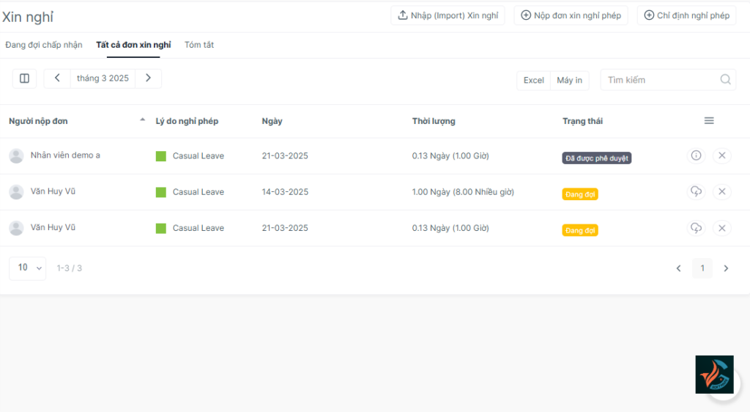
Task: Click avatar in Văn Huy Vũ 14-03-2025 row
Action: [x=16, y=192]
